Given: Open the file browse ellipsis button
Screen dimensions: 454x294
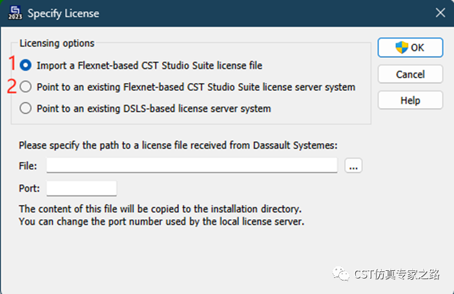Looking at the screenshot, I should [353, 166].
